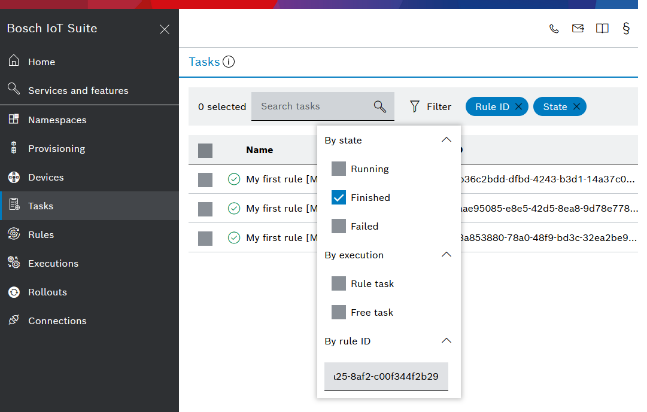Click the Provisioning icon in the sidebar
647x412 pixels.
[14, 148]
